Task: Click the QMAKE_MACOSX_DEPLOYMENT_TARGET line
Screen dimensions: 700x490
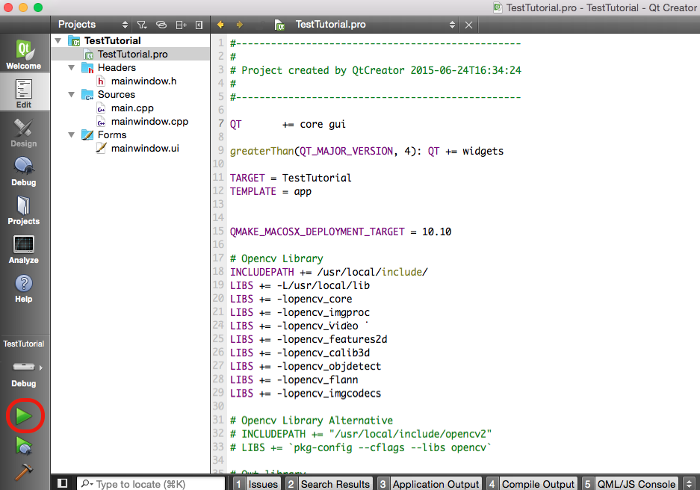Action: click(341, 232)
